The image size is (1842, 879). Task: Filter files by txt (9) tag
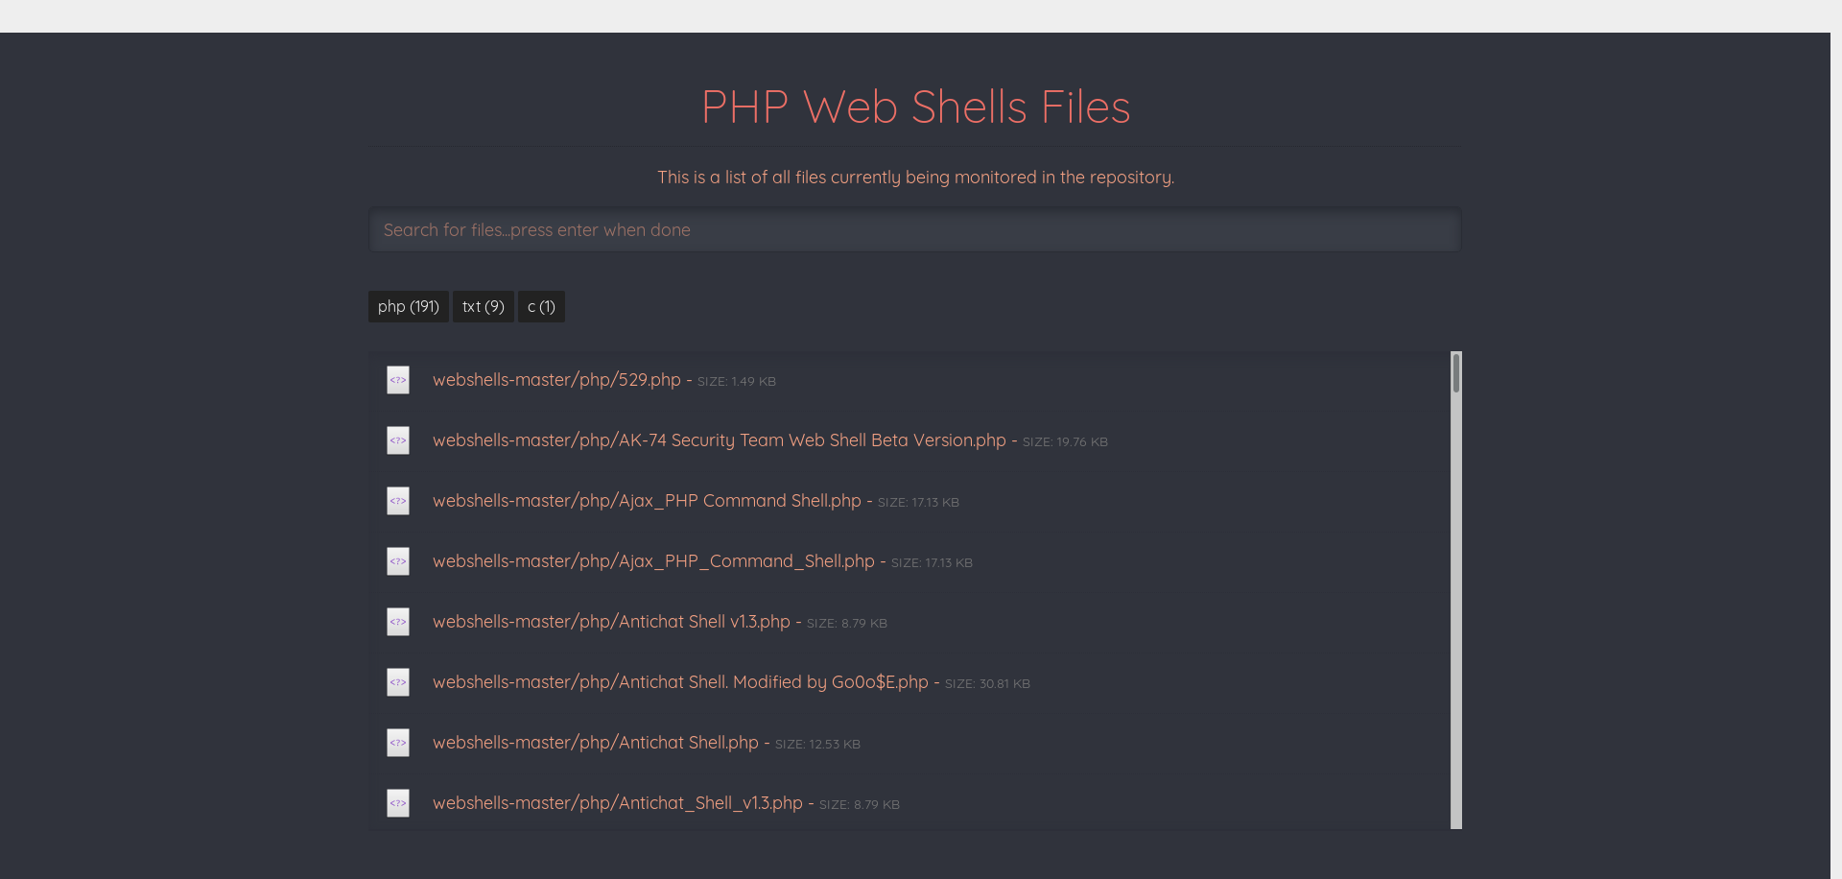484,306
